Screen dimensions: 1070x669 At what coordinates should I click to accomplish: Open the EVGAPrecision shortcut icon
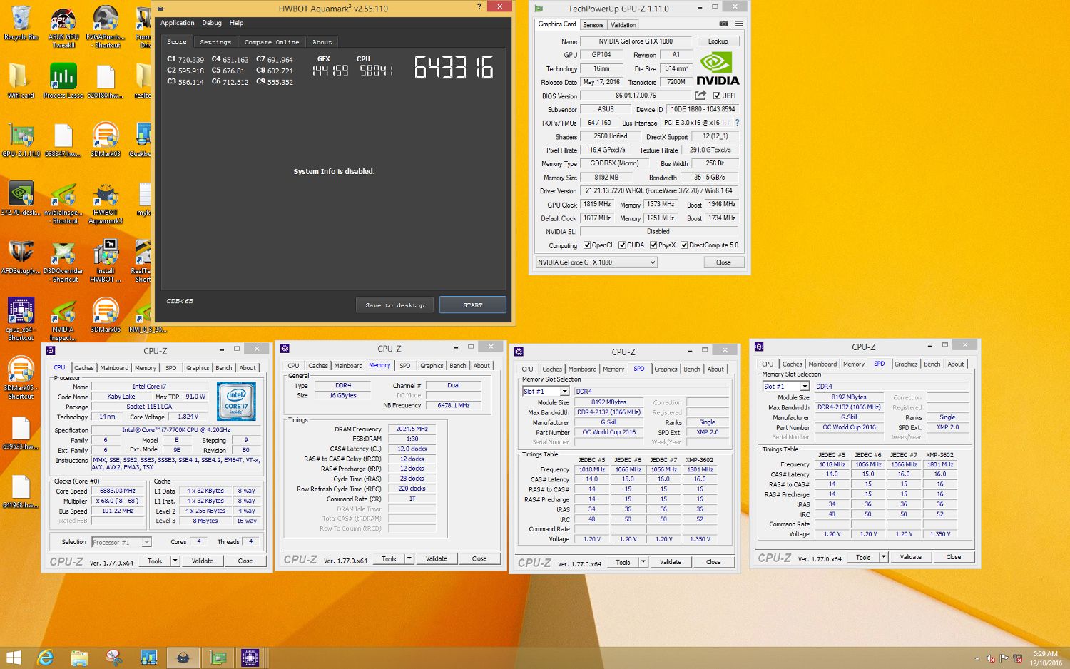point(106,26)
